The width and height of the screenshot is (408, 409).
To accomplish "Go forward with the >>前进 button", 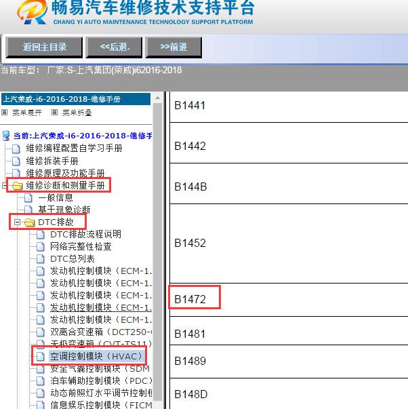I will pos(174,47).
